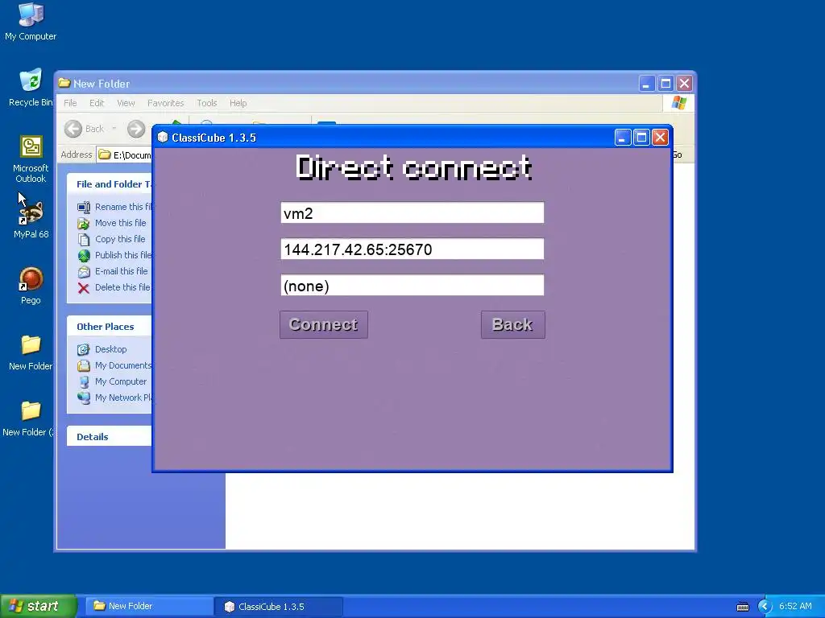Close the ClassiCube window
The height and width of the screenshot is (618, 825).
click(661, 138)
